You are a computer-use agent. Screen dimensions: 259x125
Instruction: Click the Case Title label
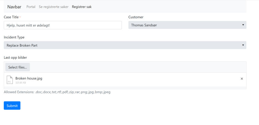tap(11, 17)
